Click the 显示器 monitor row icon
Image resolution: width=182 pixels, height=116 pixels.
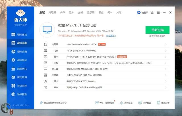45,69
